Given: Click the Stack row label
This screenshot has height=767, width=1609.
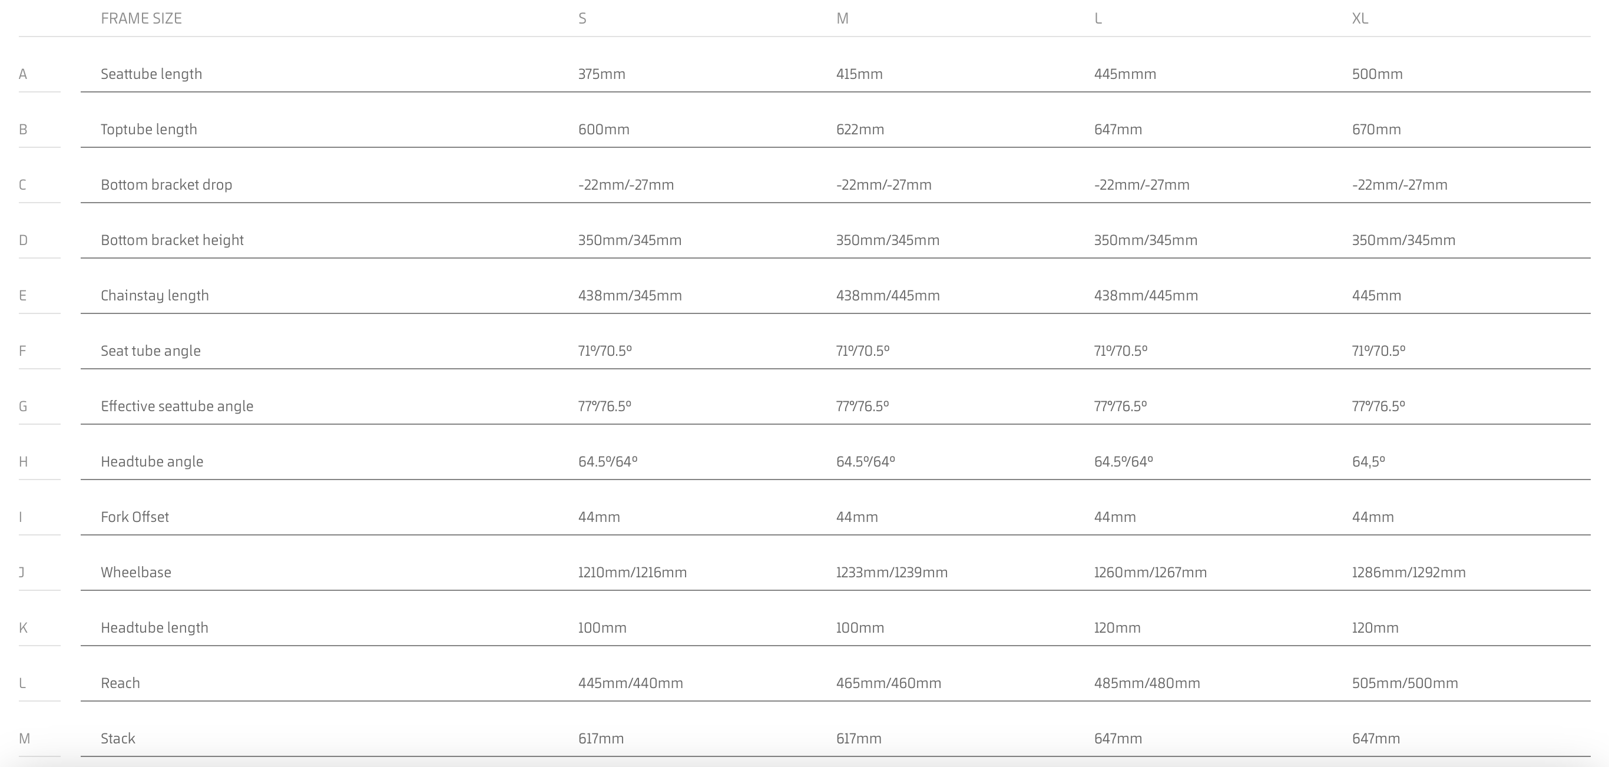Looking at the screenshot, I should pyautogui.click(x=117, y=738).
